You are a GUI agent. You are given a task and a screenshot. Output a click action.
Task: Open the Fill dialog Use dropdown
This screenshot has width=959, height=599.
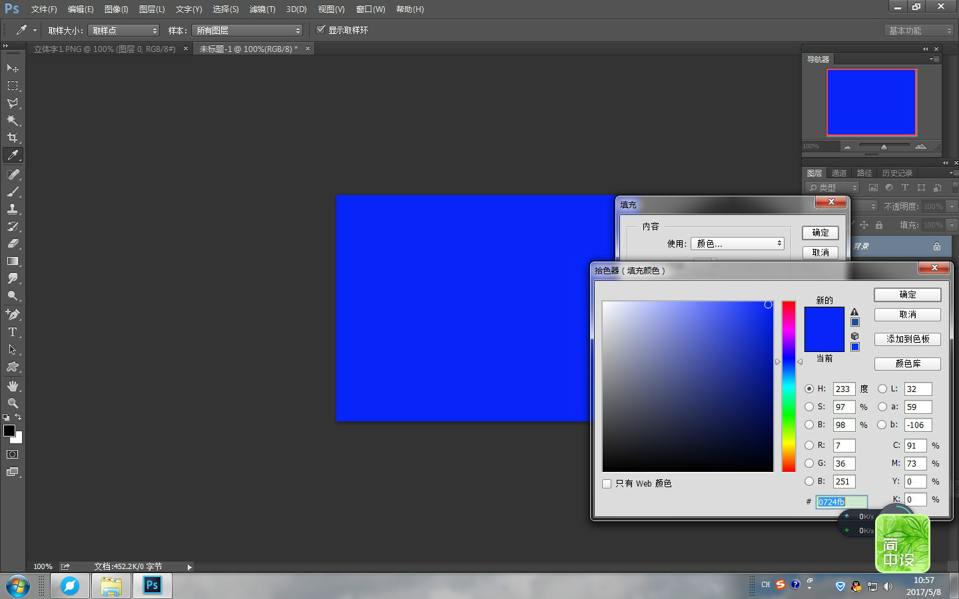click(737, 244)
